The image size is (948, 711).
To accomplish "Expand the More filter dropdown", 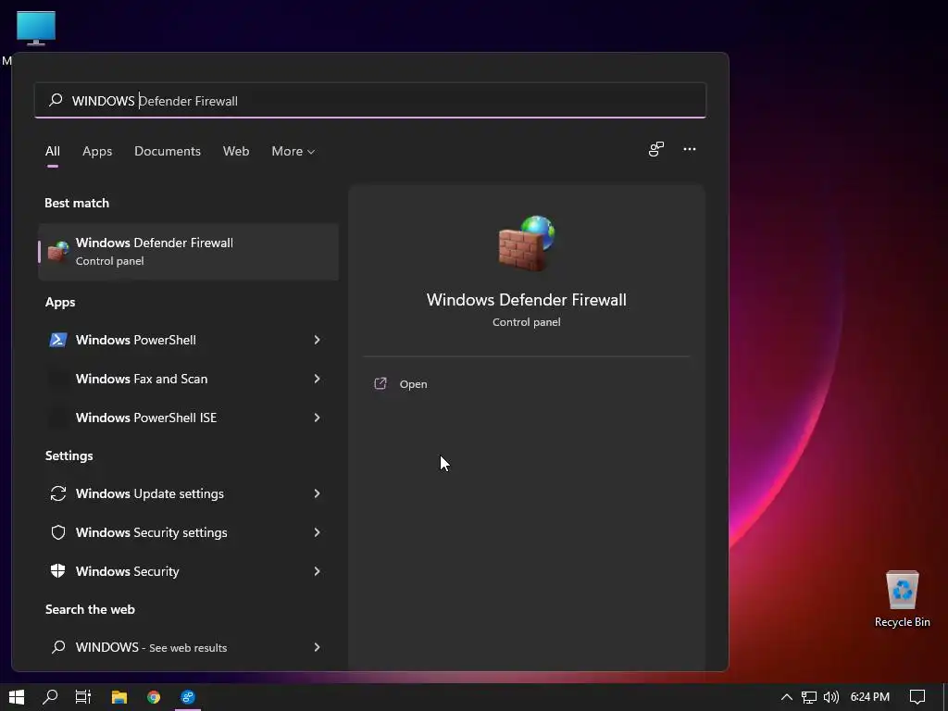I will pos(293,151).
